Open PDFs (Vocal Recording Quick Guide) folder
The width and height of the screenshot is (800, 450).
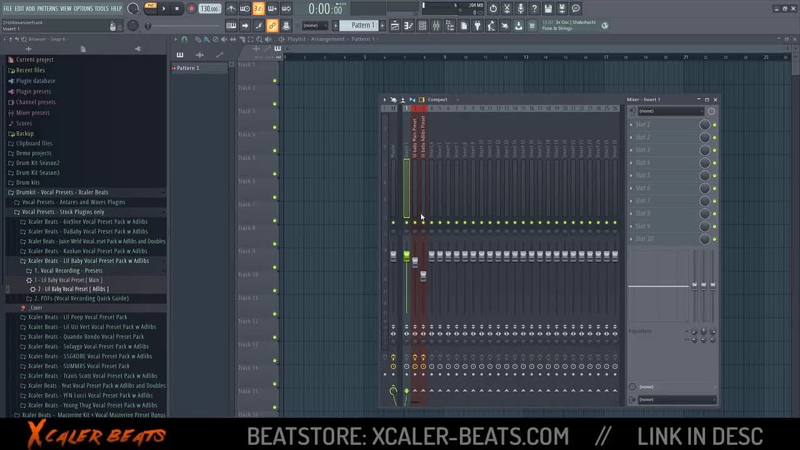[x=81, y=299]
